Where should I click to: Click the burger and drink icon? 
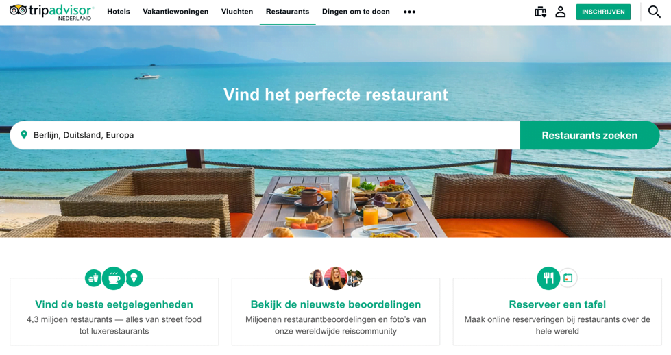click(x=93, y=278)
